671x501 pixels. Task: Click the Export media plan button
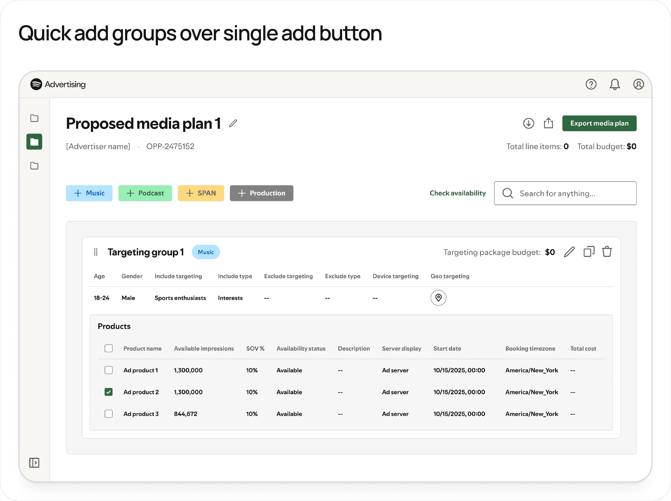(x=599, y=123)
